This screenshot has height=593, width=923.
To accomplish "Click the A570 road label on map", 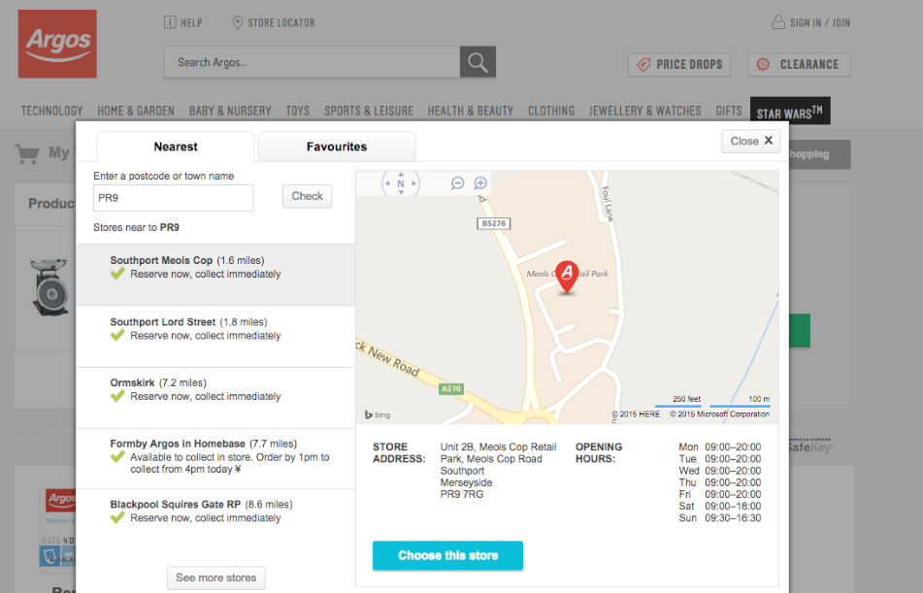I will (451, 388).
